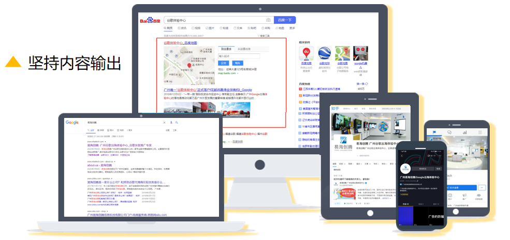Select the 采购 tab in Baidu
Screen dimensions: 510x240
coord(266,28)
